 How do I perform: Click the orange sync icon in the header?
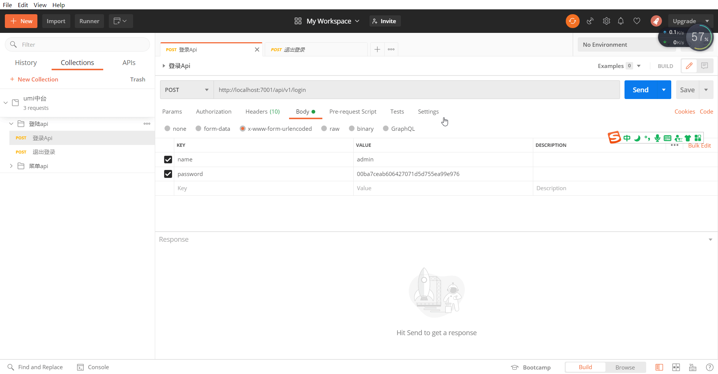(x=572, y=21)
